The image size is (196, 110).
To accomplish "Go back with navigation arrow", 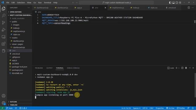I will (x=73, y=3).
